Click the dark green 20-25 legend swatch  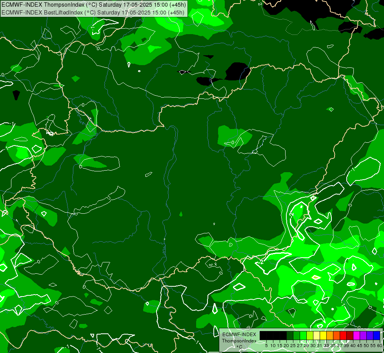[x=290, y=335]
